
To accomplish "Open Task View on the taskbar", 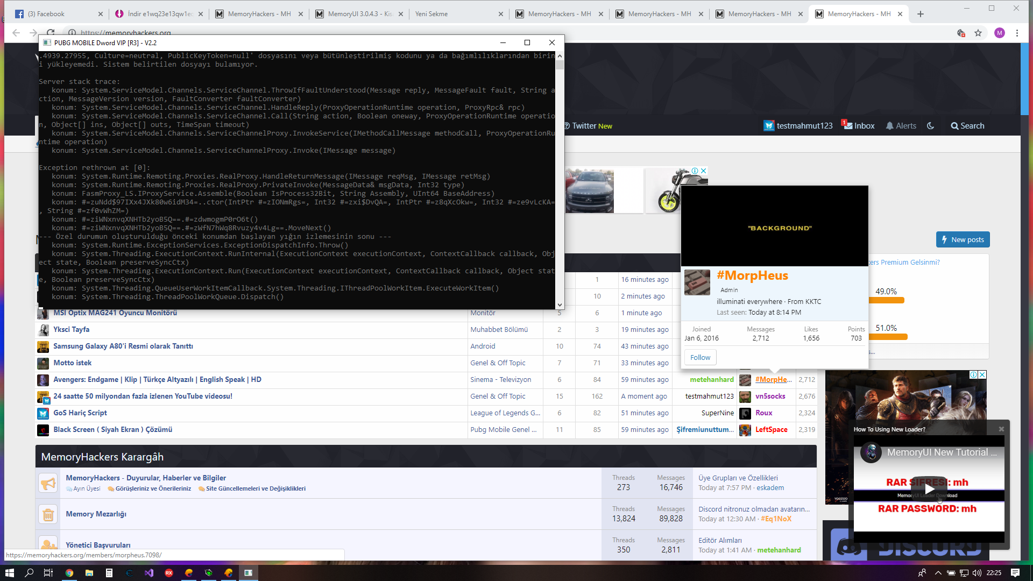I will click(x=48, y=573).
